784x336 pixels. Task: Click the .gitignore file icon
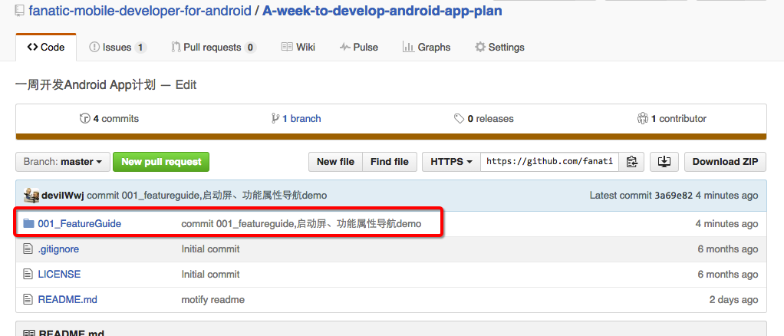[x=28, y=249]
